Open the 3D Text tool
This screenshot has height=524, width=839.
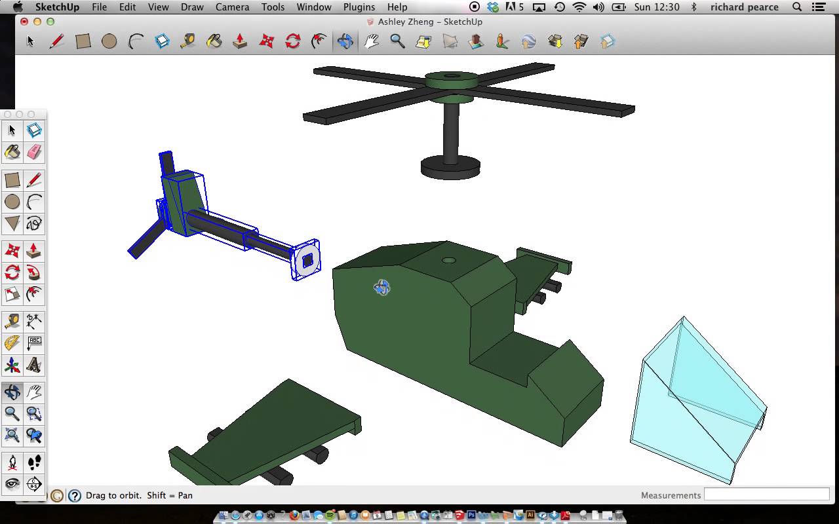[34, 365]
